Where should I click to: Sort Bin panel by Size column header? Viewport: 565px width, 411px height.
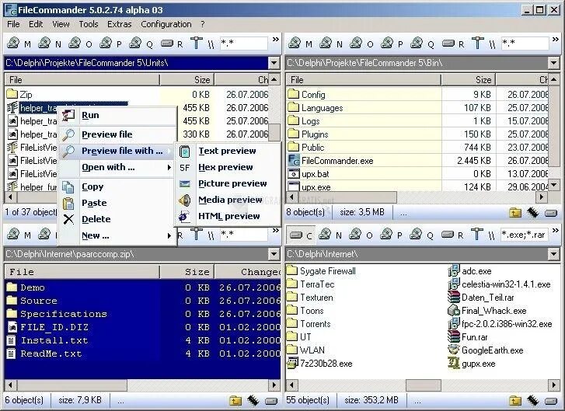point(469,79)
